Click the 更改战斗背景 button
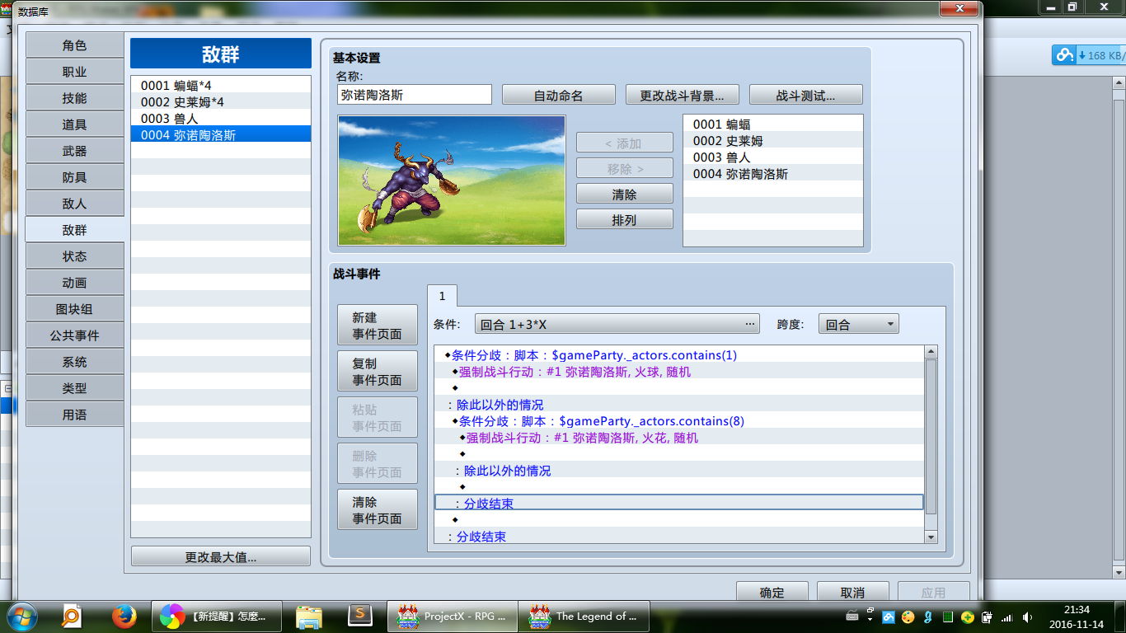Image resolution: width=1126 pixels, height=633 pixels. pos(683,95)
